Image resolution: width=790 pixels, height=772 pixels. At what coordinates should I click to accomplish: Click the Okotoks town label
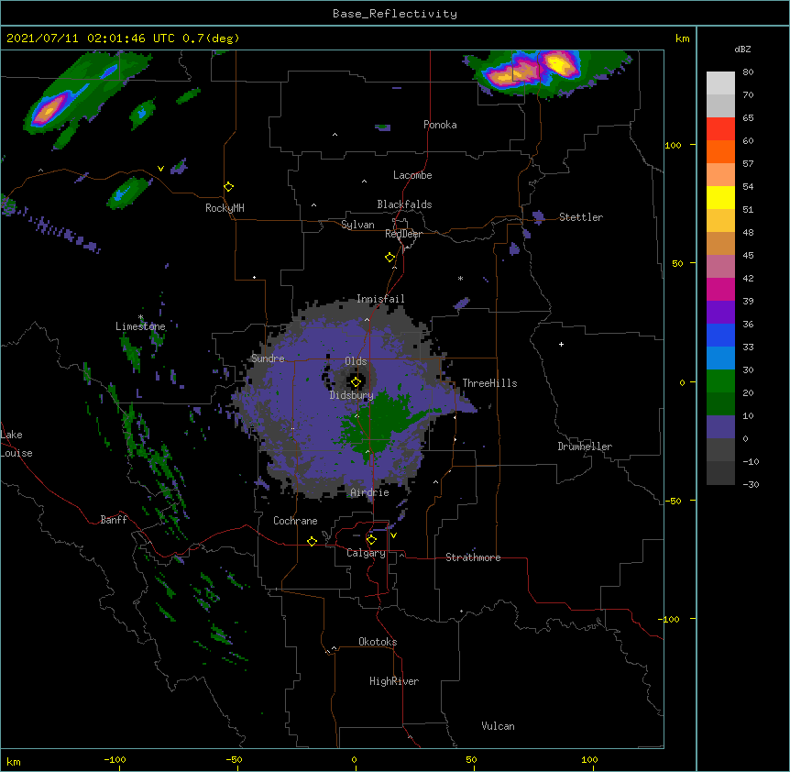pyautogui.click(x=378, y=642)
